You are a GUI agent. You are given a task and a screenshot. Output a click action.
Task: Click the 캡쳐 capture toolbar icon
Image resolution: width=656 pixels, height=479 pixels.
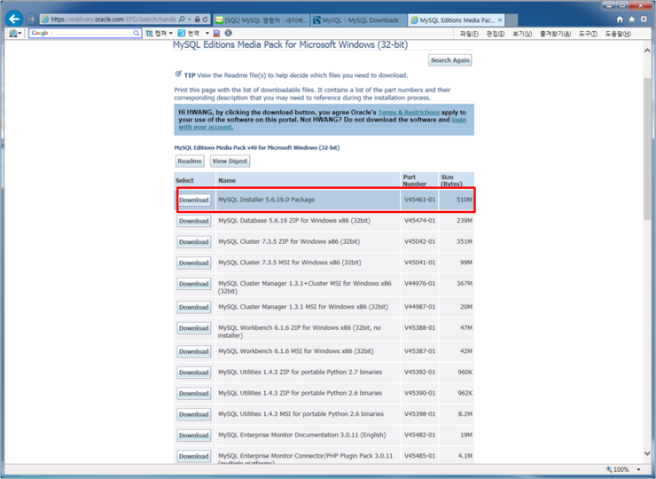click(149, 33)
